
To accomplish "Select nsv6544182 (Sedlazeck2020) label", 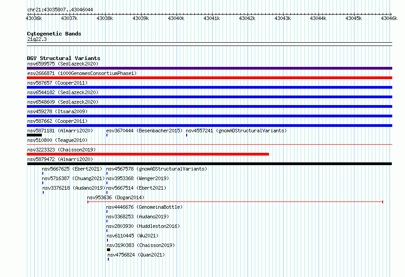I will (x=63, y=92).
